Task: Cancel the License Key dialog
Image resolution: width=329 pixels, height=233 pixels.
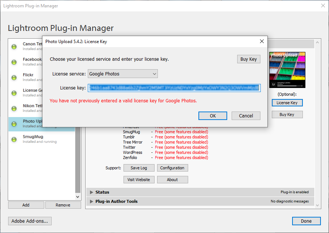Action: (246, 116)
